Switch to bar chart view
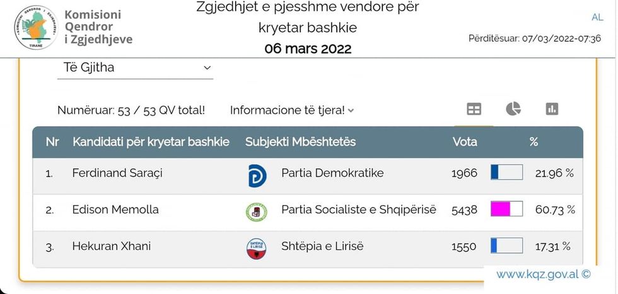618x294 pixels. 552,109
